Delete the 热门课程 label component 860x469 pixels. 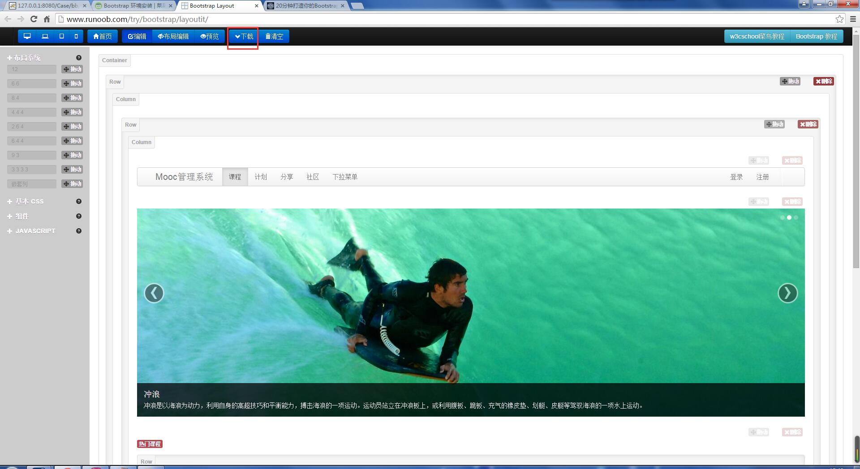(792, 432)
